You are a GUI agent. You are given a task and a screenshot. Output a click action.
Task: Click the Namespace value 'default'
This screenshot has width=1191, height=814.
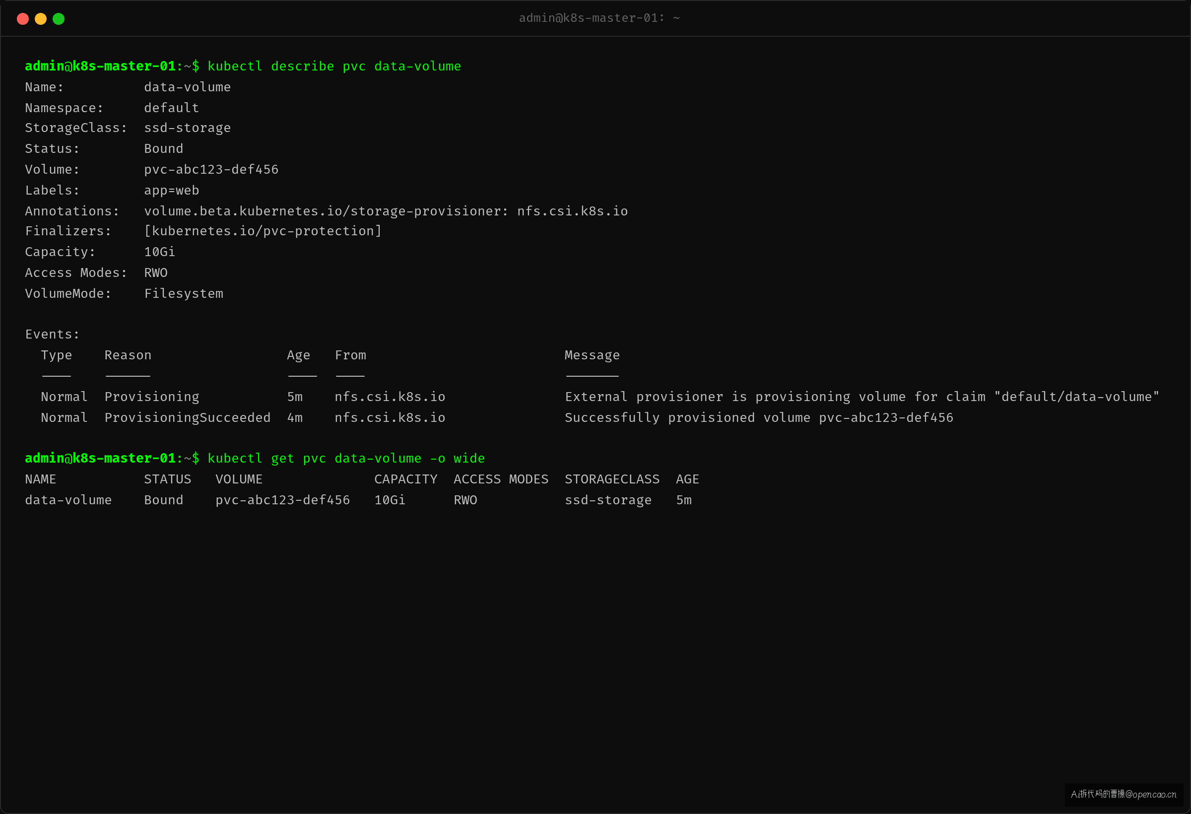point(171,108)
